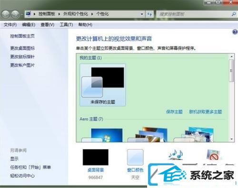Open the Window Color (窗口颜色) icon
The width and height of the screenshot is (238, 188).
(x=135, y=157)
